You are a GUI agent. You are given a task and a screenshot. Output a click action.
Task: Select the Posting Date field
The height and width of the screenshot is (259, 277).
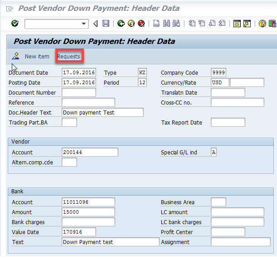[x=79, y=82]
